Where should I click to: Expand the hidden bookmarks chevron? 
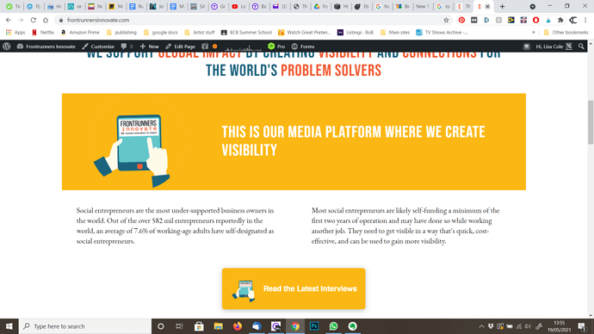[534, 33]
